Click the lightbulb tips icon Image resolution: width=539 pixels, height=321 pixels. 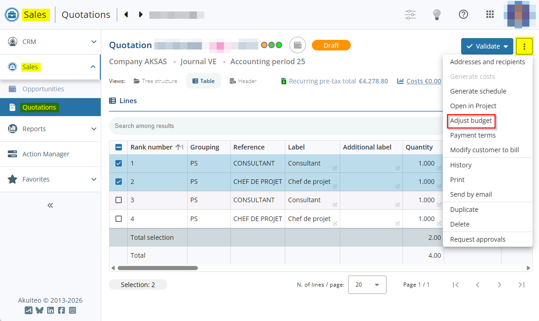[x=437, y=15]
